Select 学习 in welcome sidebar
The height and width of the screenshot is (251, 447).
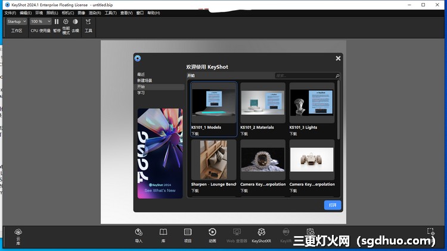141,93
